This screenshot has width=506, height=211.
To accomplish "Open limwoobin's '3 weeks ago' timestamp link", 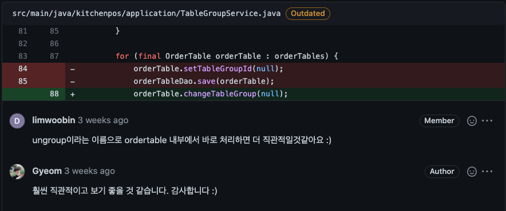I will [x=103, y=120].
